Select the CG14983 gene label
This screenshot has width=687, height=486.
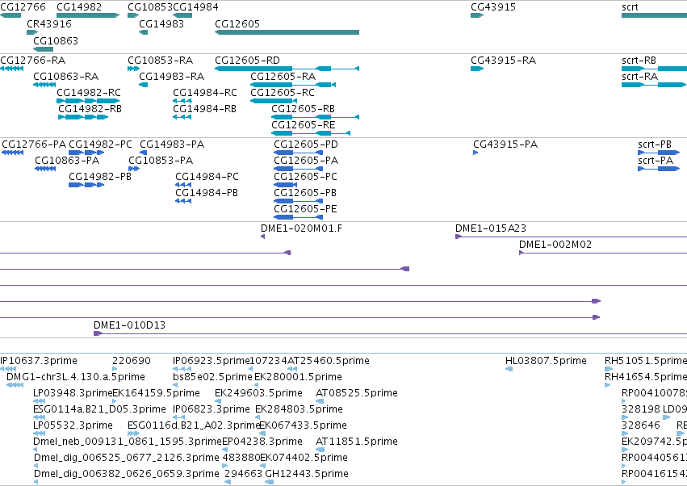(161, 24)
